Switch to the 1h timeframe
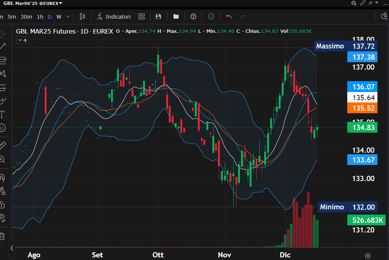This screenshot has width=389, height=260. [40, 16]
